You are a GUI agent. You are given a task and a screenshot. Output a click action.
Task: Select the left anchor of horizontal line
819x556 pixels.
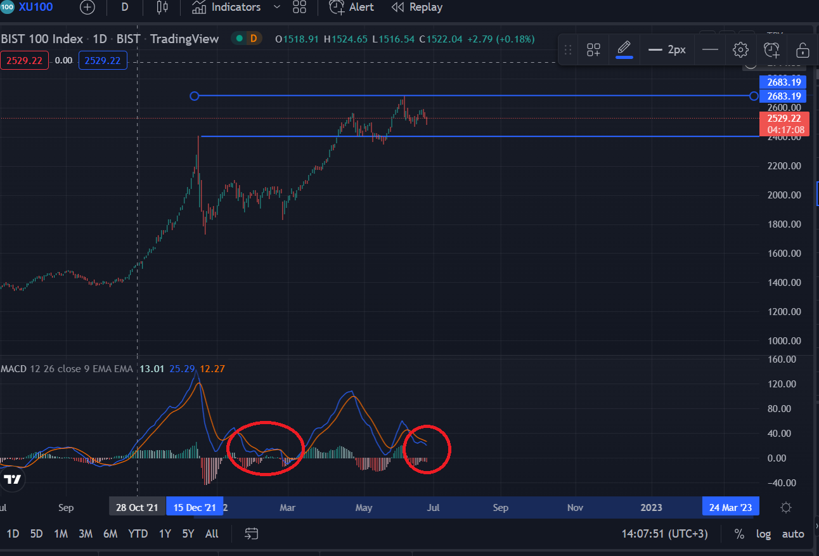(195, 96)
